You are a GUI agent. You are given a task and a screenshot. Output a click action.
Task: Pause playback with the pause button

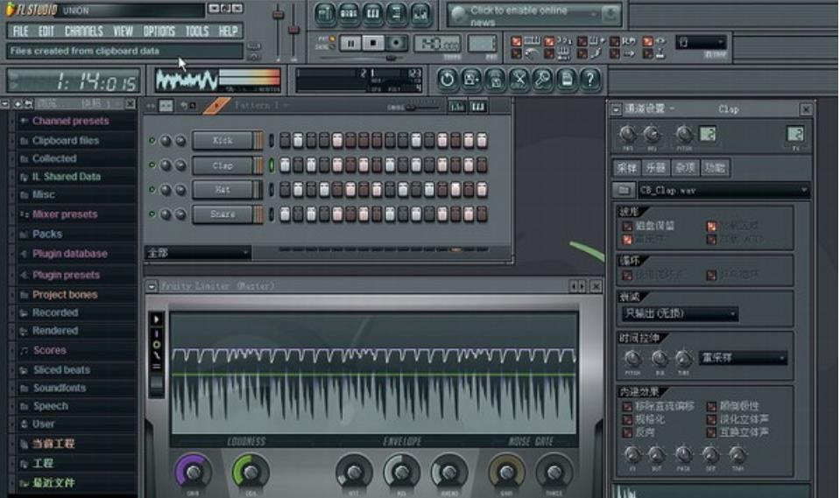coord(351,44)
